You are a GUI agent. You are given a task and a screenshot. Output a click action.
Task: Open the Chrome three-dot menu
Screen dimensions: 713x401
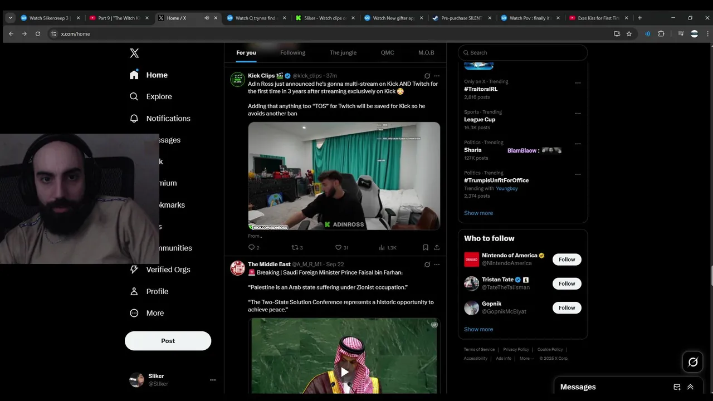pos(708,34)
